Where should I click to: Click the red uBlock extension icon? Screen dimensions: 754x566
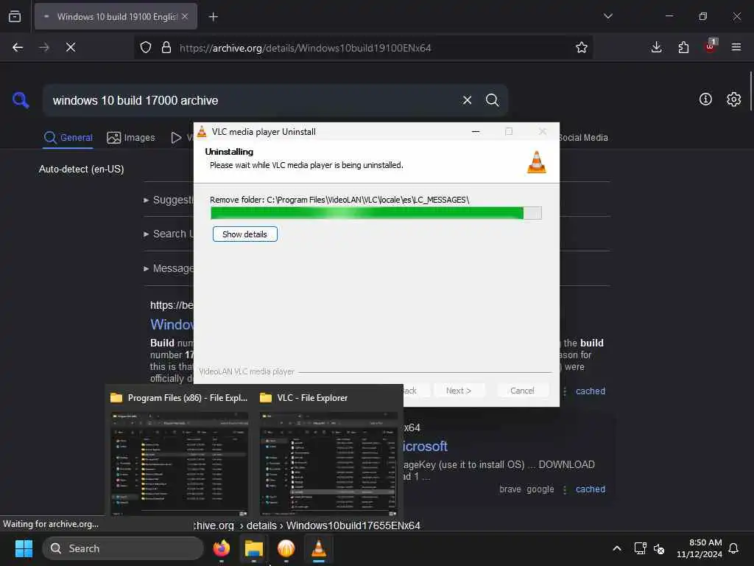tap(711, 46)
